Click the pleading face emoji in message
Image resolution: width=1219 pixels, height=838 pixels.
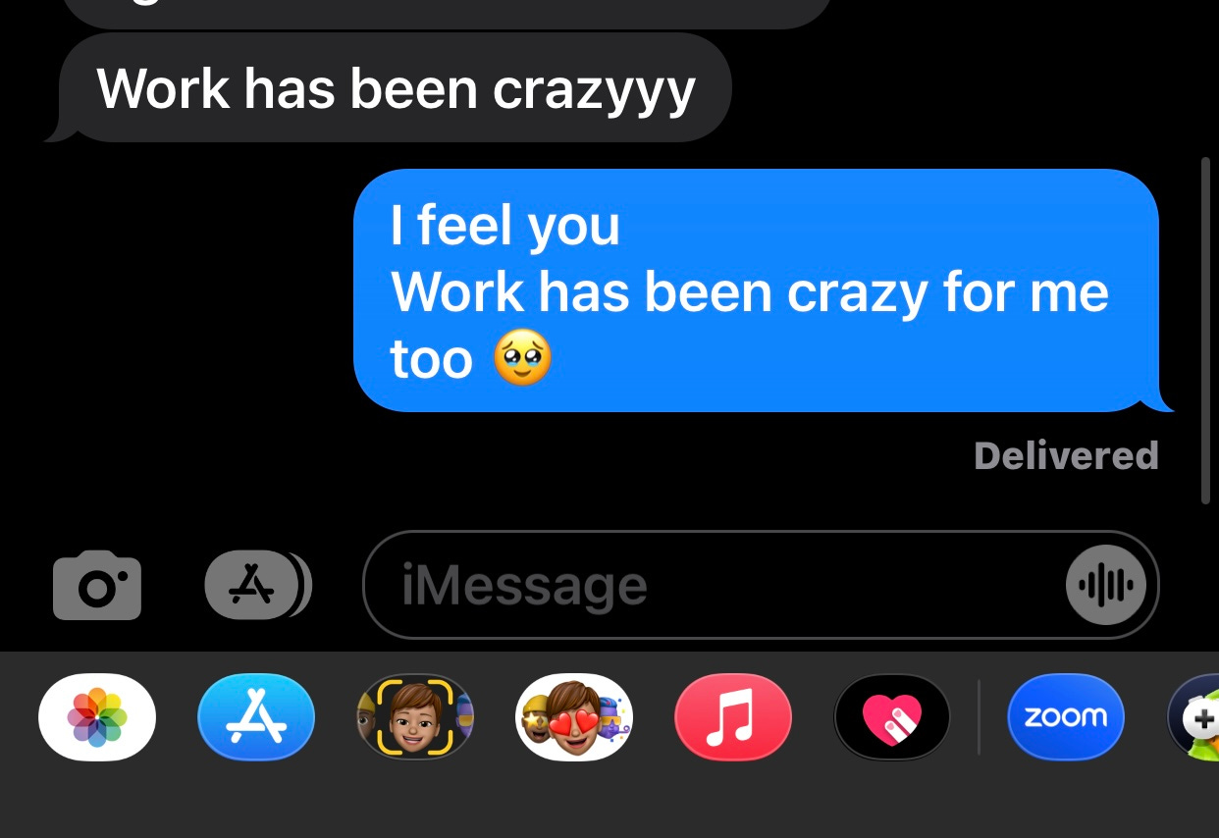tap(522, 358)
